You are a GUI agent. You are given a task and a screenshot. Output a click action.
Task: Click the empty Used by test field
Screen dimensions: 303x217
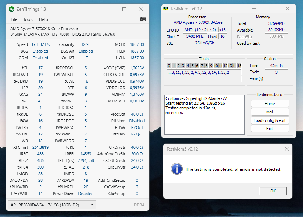tap(277, 43)
